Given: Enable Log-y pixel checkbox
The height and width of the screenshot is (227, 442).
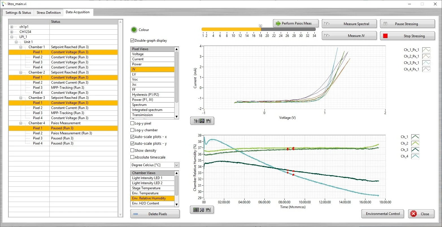Looking at the screenshot, I should tap(132, 123).
